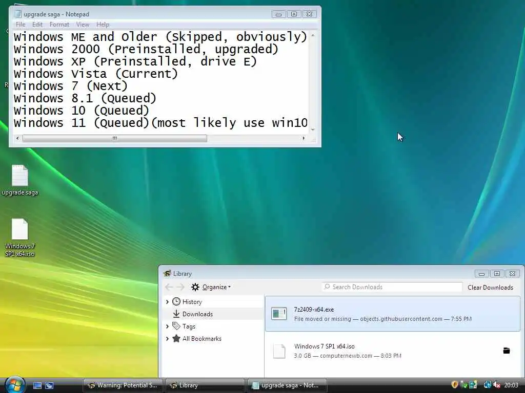Viewport: 525px width, 393px height.
Task: Click Notepad's horizontal scrollbar left arrow
Action: [17, 138]
